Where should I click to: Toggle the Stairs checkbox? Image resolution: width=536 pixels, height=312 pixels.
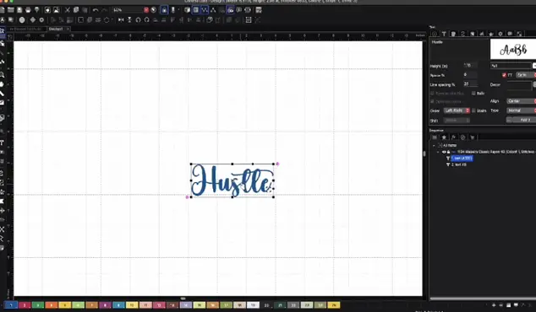473,110
